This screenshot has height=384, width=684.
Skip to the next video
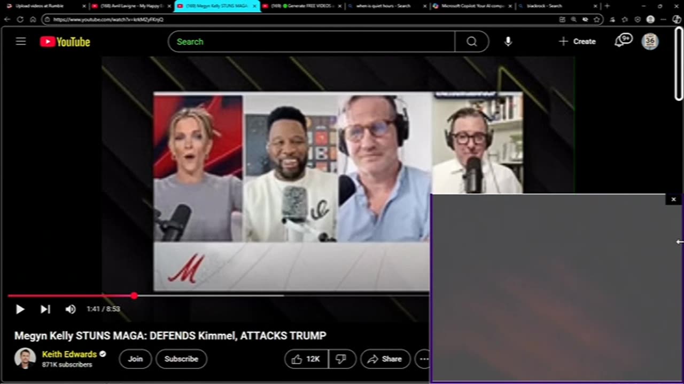(x=45, y=309)
